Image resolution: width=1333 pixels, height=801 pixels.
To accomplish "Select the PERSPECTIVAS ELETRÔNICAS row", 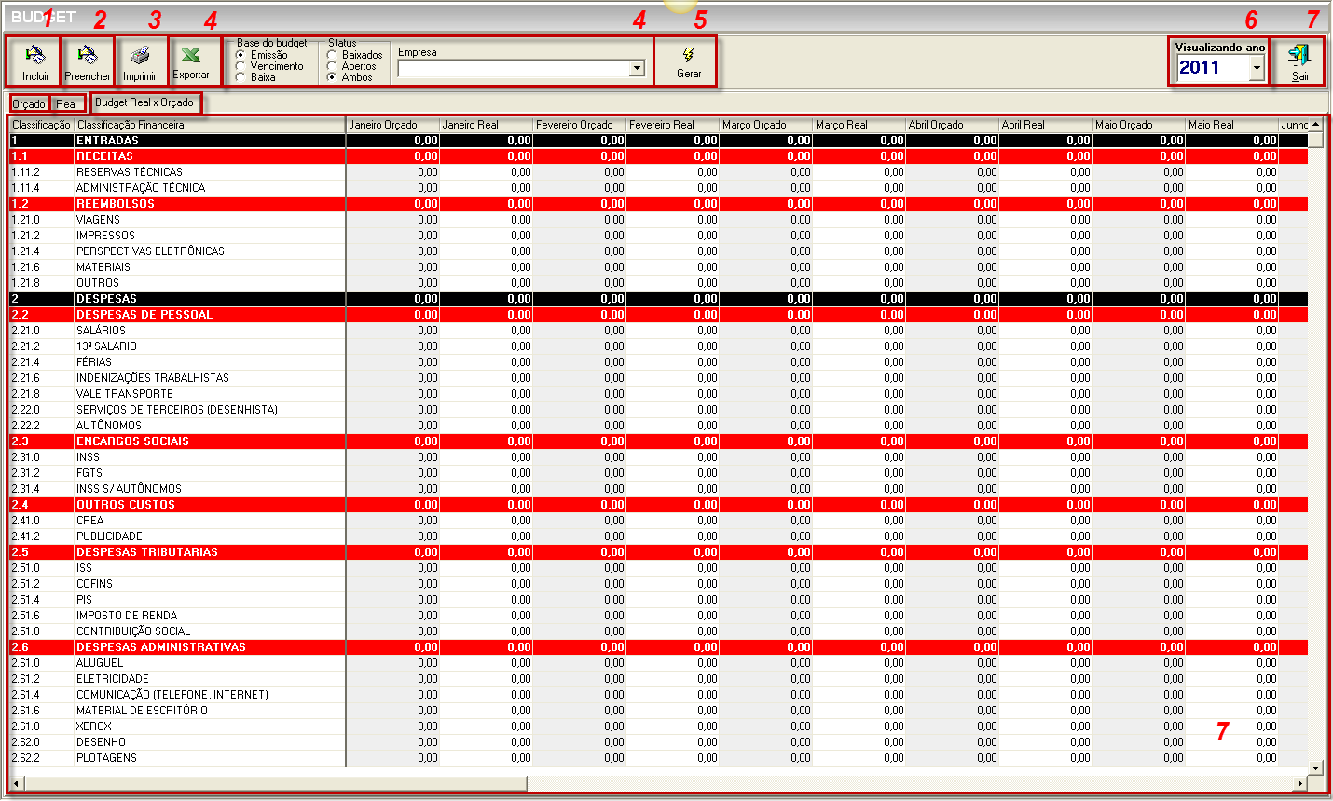I will coord(658,251).
